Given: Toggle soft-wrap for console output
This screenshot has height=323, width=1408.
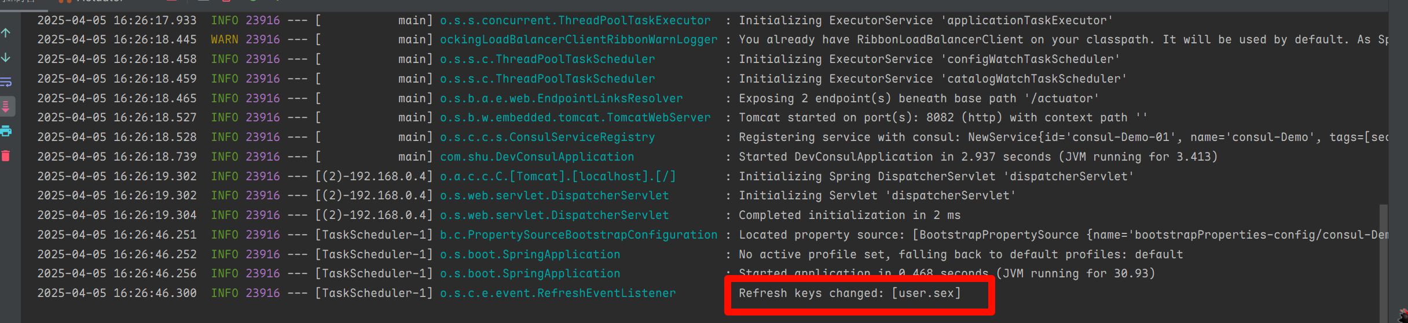Looking at the screenshot, I should pyautogui.click(x=6, y=82).
